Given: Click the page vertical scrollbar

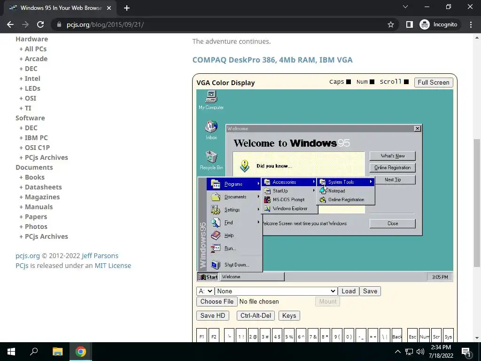Looking at the screenshot, I should (x=477, y=203).
